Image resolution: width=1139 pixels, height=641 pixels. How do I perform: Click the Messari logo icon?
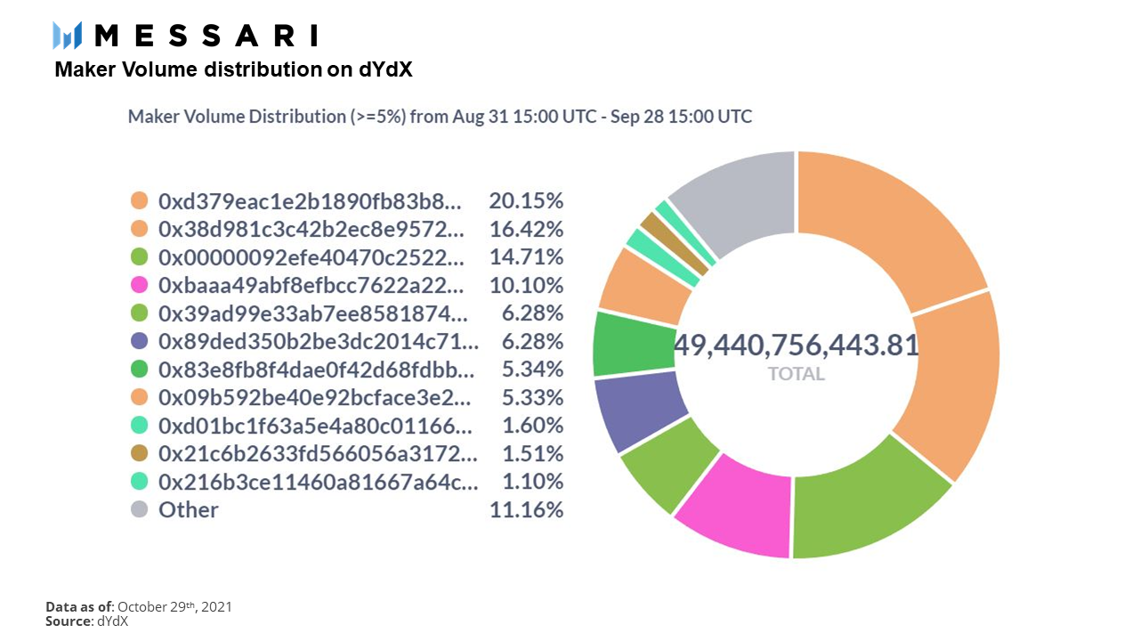[x=68, y=36]
